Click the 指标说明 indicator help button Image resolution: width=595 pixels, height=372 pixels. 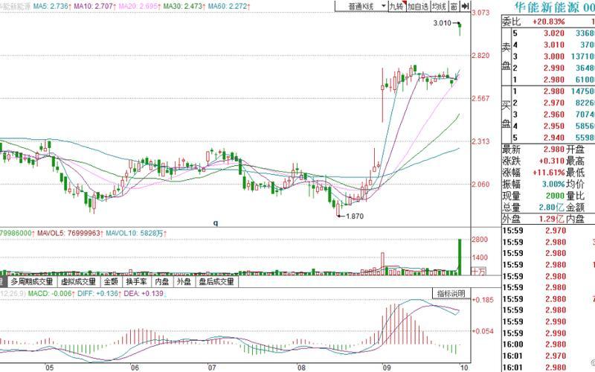click(450, 292)
